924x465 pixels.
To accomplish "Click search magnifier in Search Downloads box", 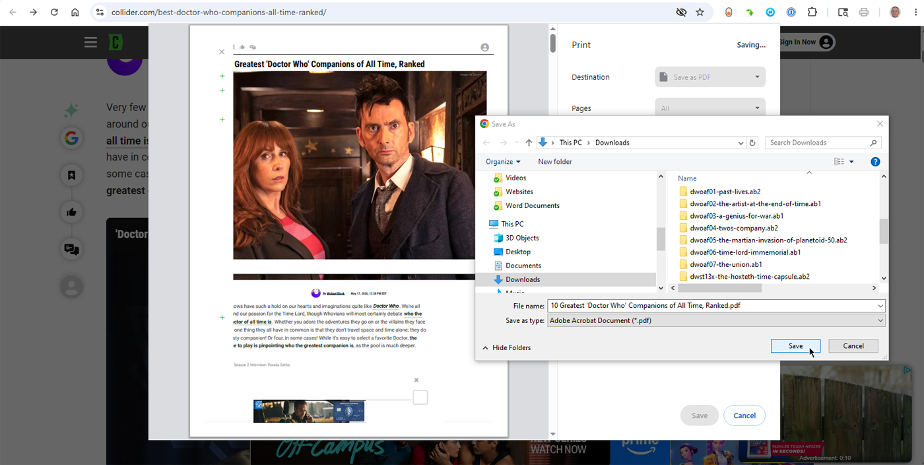I will coord(873,143).
